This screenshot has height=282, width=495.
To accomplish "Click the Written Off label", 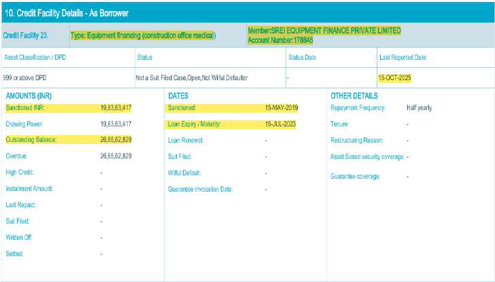I will [x=19, y=237].
